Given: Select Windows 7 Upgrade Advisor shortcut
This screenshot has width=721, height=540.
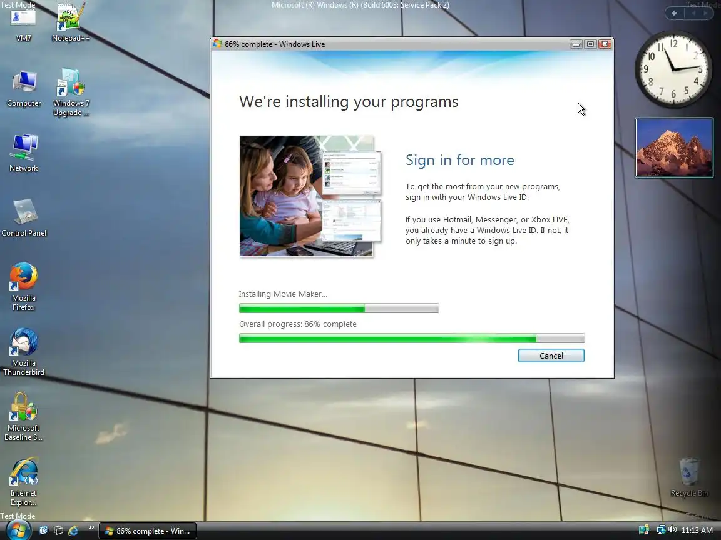Looking at the screenshot, I should (x=71, y=92).
